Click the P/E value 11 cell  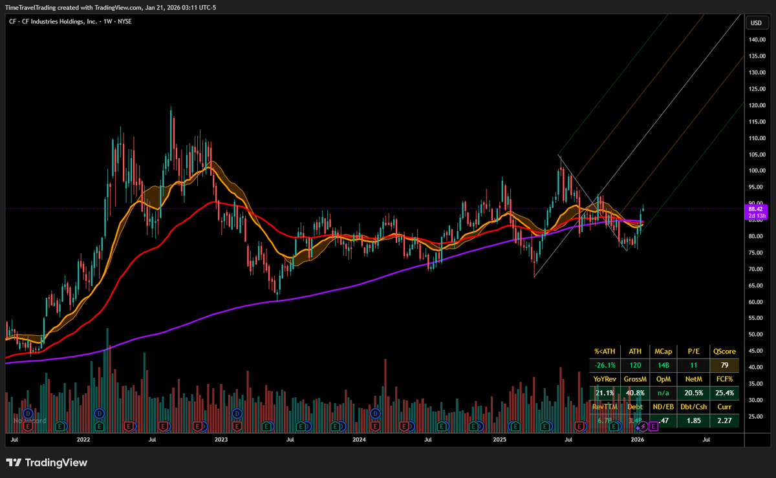click(x=693, y=366)
